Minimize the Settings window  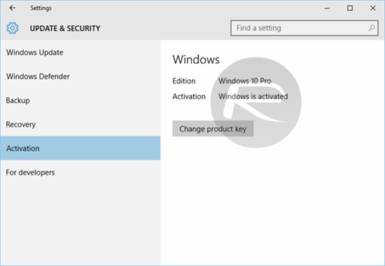coord(327,8)
